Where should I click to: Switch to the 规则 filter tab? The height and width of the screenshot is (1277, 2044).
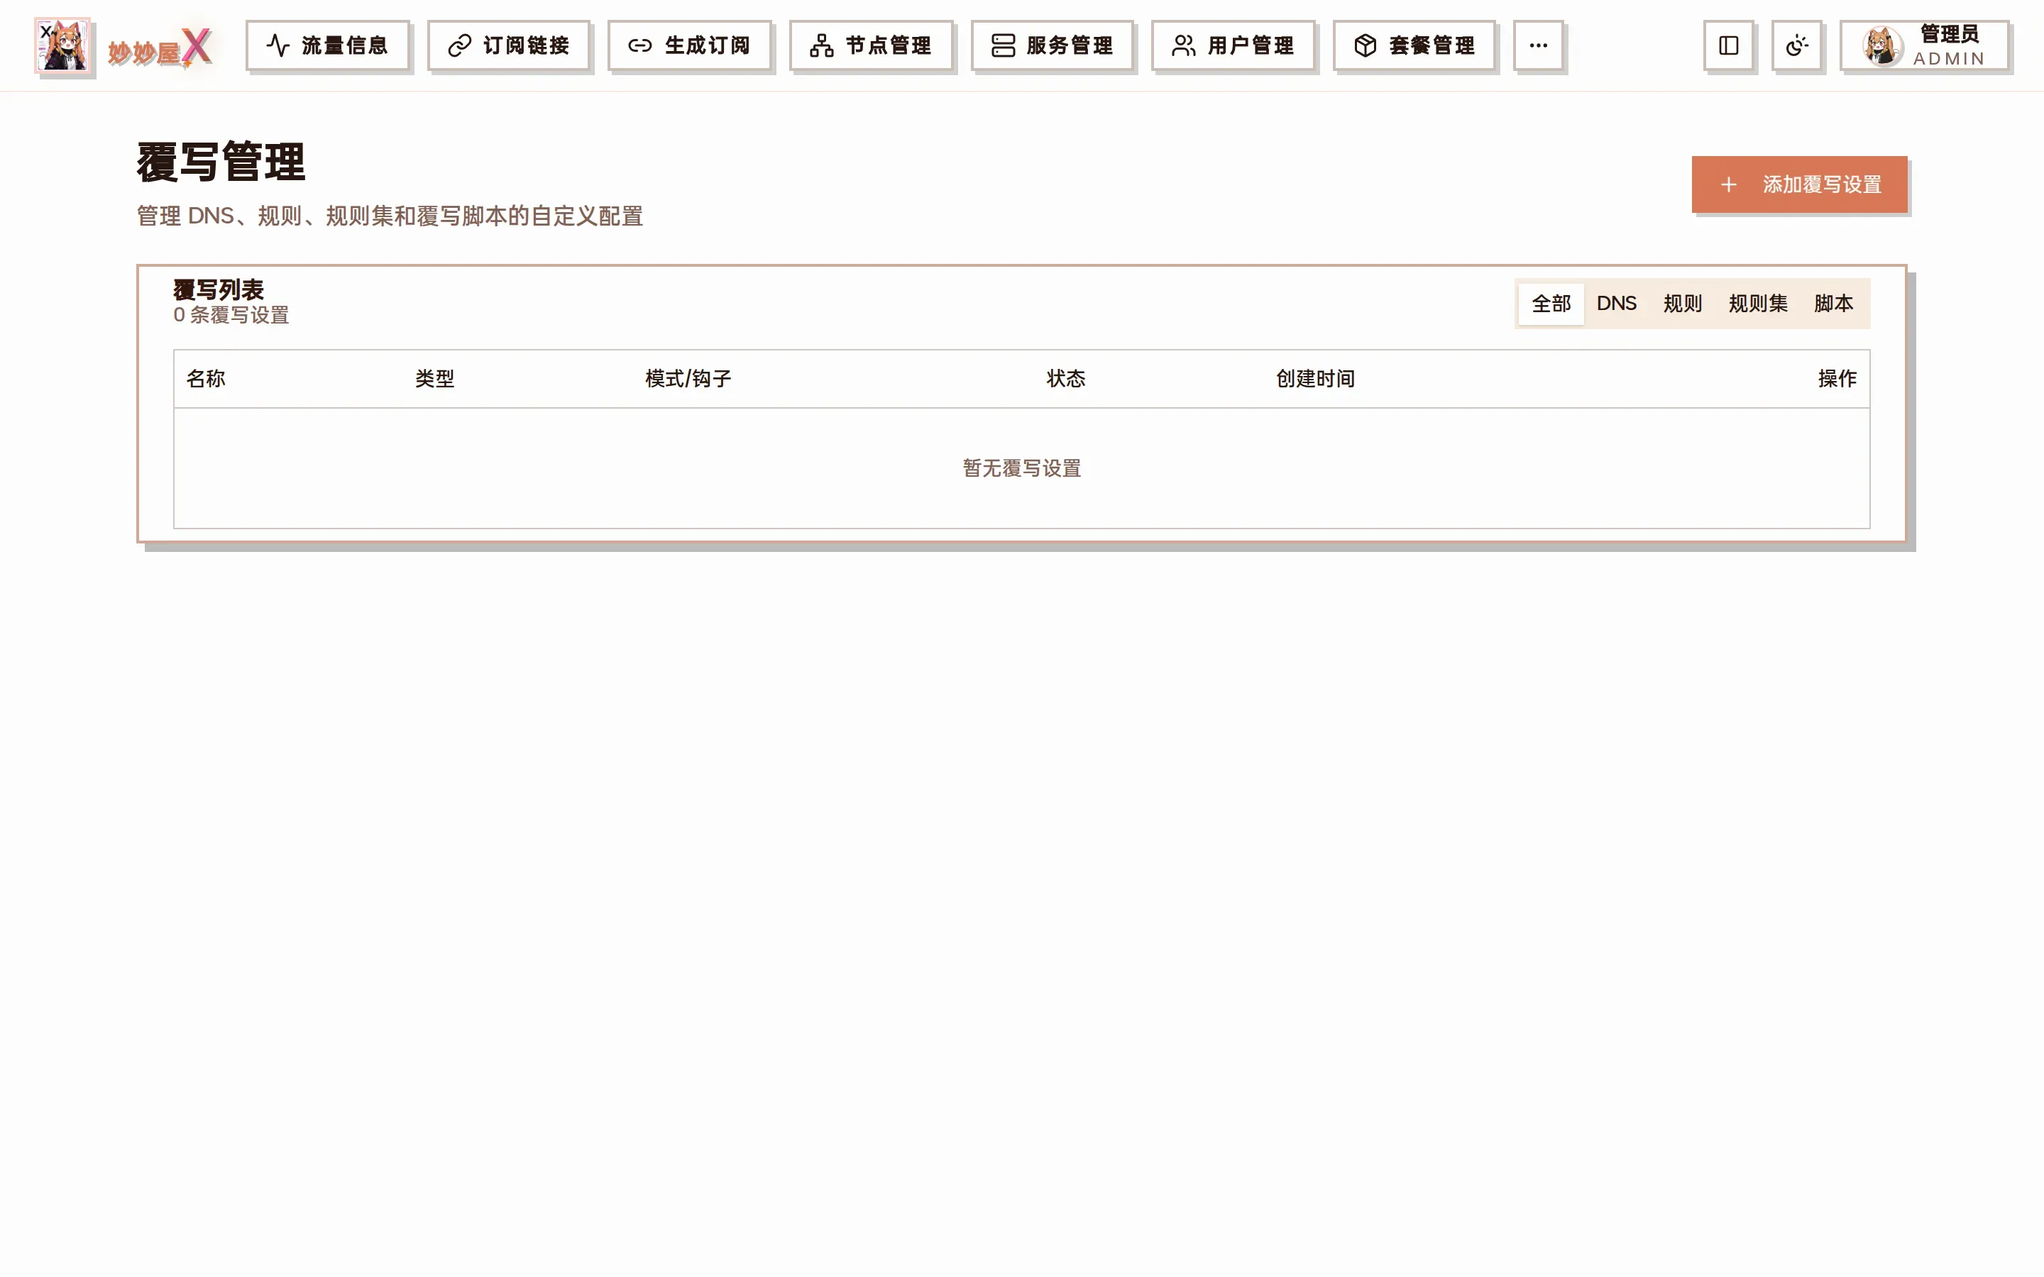point(1681,304)
